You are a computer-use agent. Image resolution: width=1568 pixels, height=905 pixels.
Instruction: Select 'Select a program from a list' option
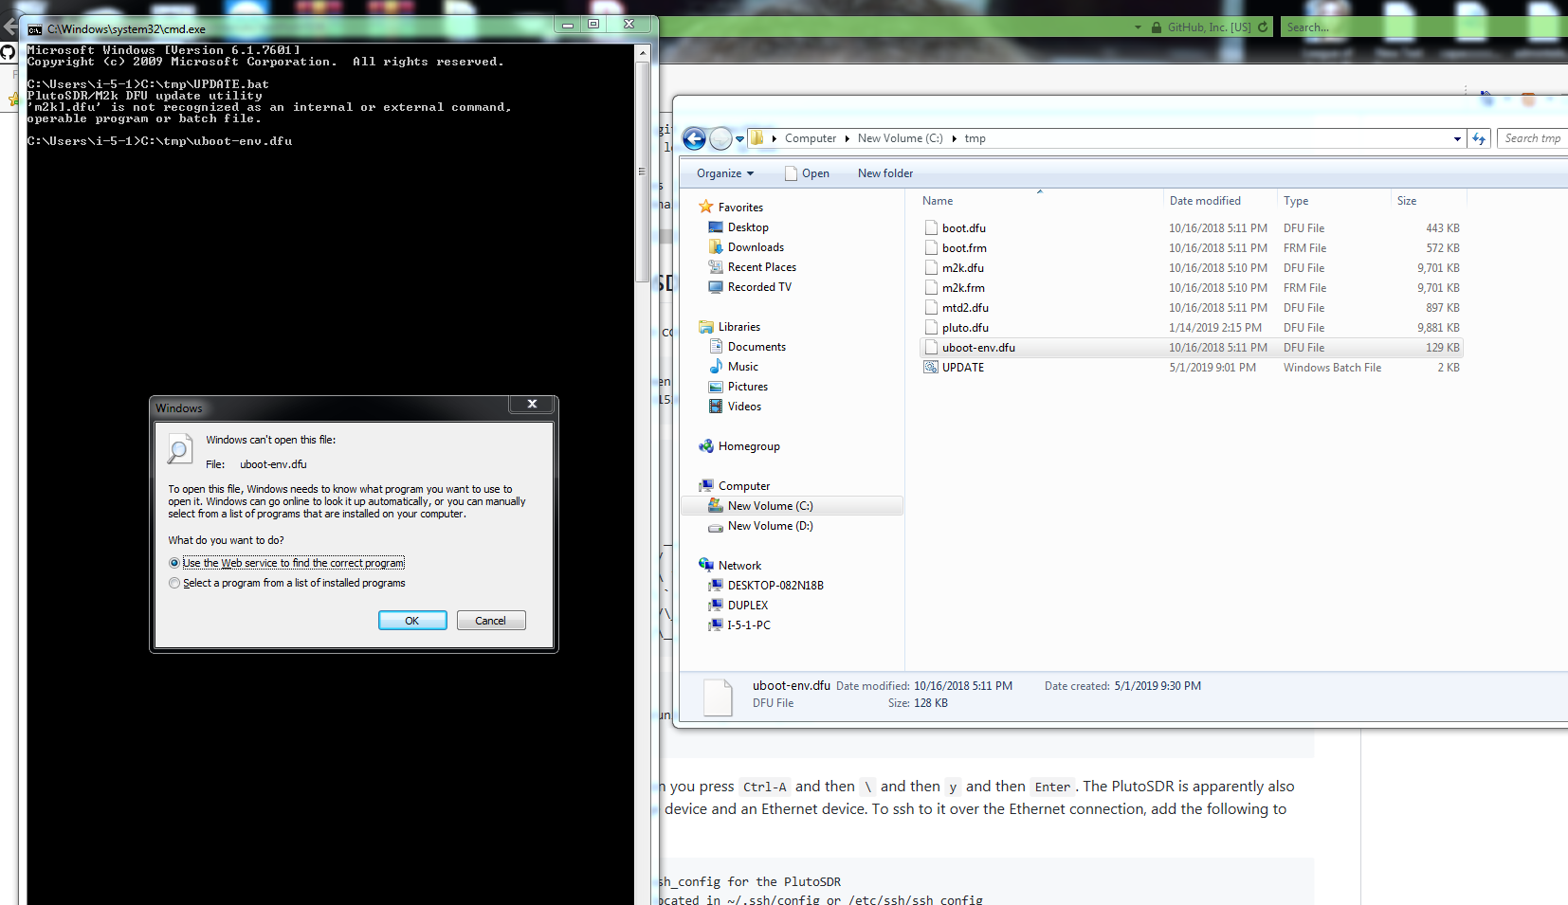pos(174,583)
